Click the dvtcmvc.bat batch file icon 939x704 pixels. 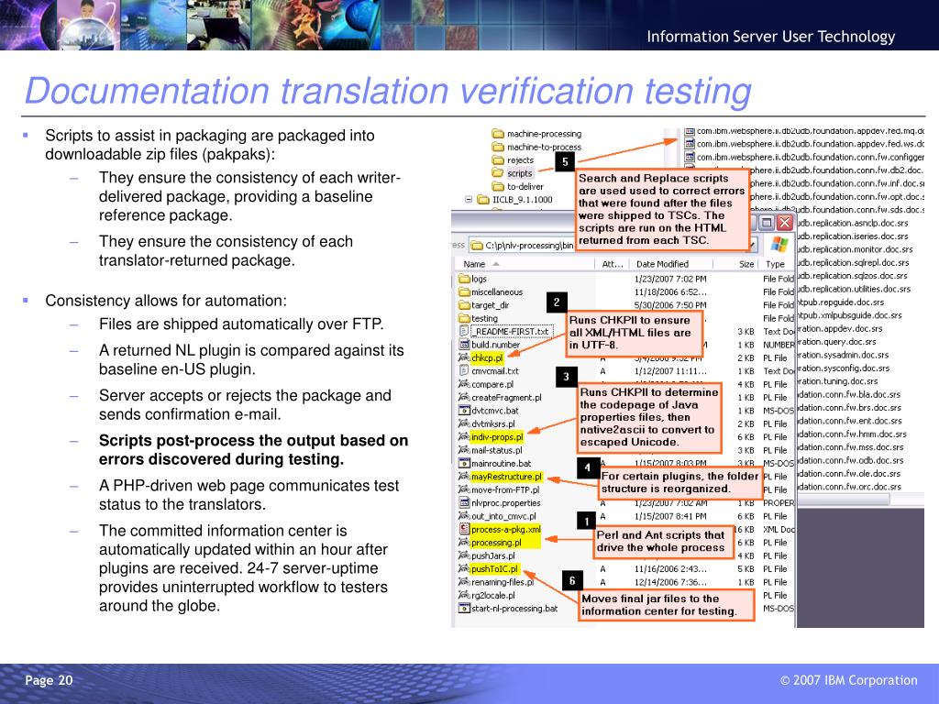[x=464, y=411]
